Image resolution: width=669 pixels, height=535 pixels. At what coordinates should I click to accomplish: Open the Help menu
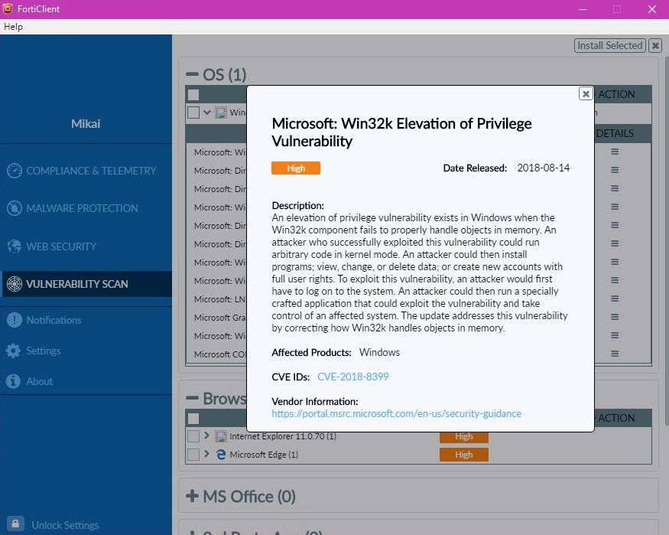tap(13, 27)
